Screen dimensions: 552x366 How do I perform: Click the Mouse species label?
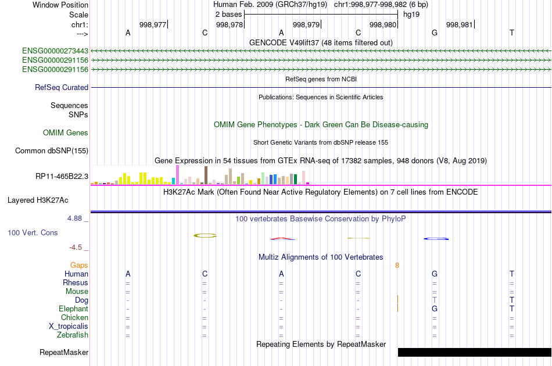[77, 292]
